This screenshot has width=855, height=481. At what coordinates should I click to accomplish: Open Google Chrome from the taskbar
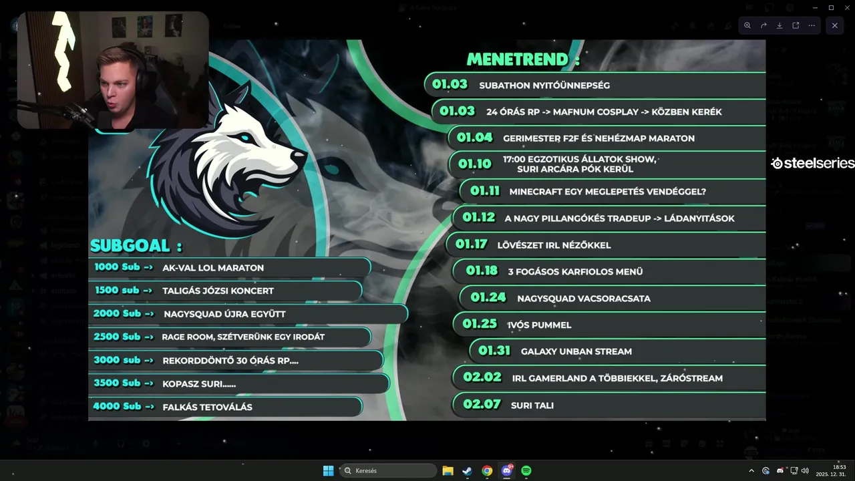pyautogui.click(x=487, y=471)
